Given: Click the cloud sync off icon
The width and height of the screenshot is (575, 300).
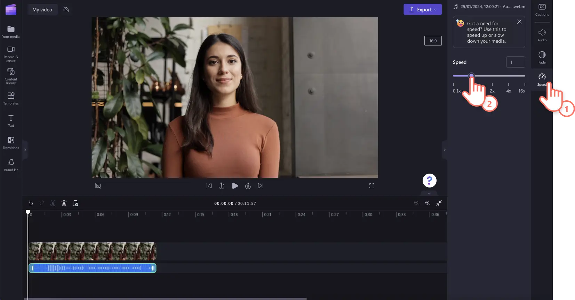Looking at the screenshot, I should pos(66,9).
